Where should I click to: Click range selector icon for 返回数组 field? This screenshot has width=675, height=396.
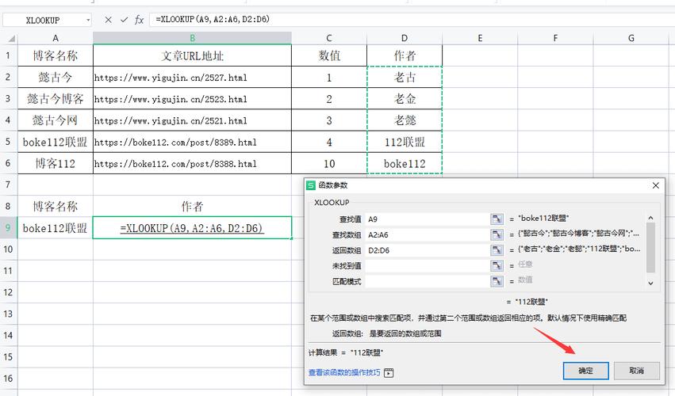coord(497,249)
